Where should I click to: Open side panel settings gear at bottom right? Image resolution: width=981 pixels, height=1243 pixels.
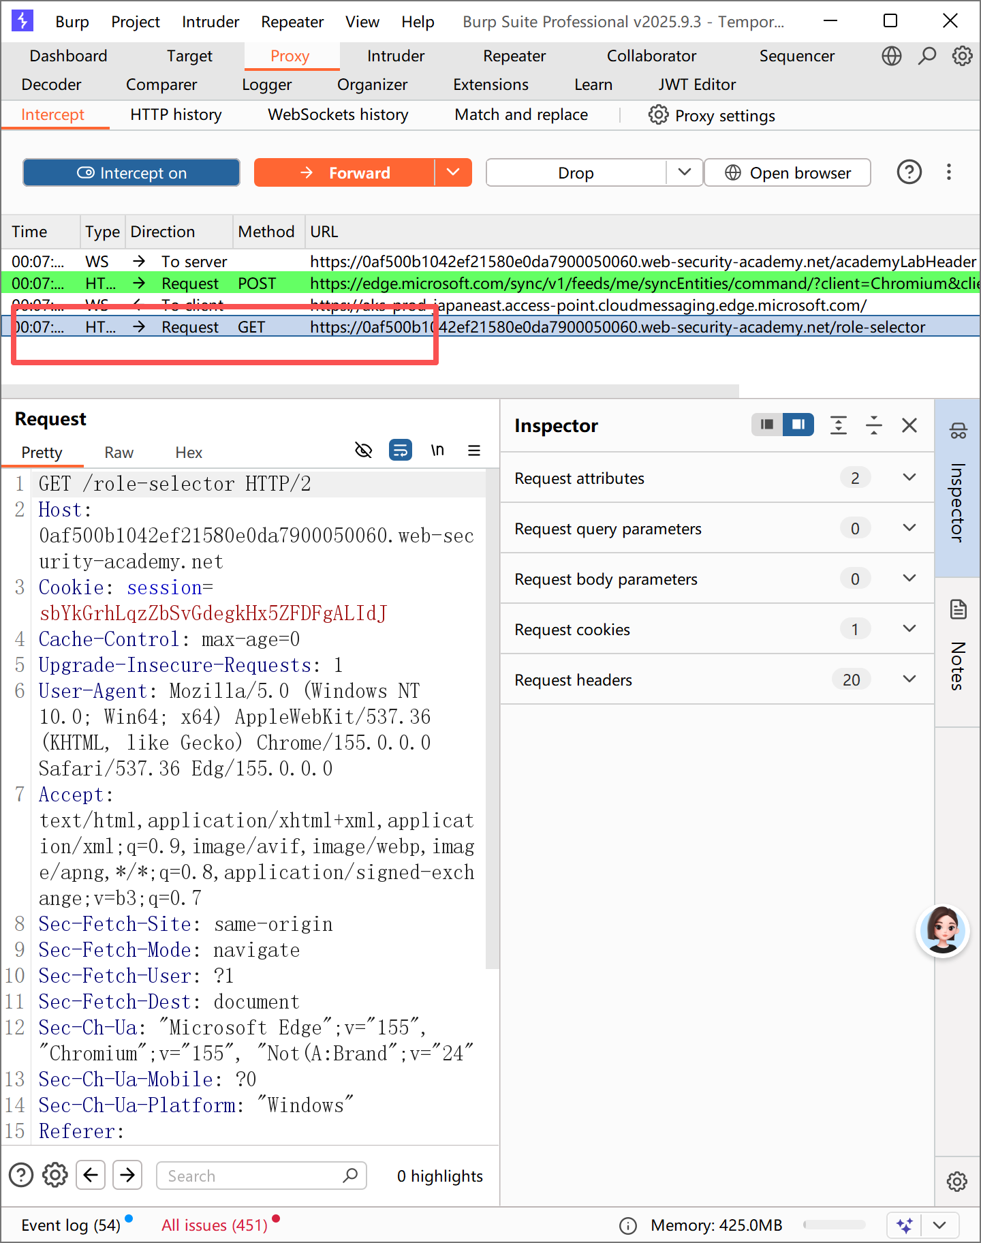[x=957, y=1181]
